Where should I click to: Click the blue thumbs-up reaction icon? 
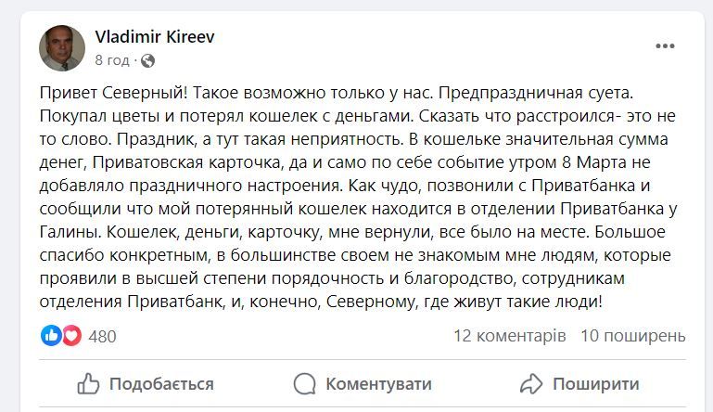pos(52,335)
